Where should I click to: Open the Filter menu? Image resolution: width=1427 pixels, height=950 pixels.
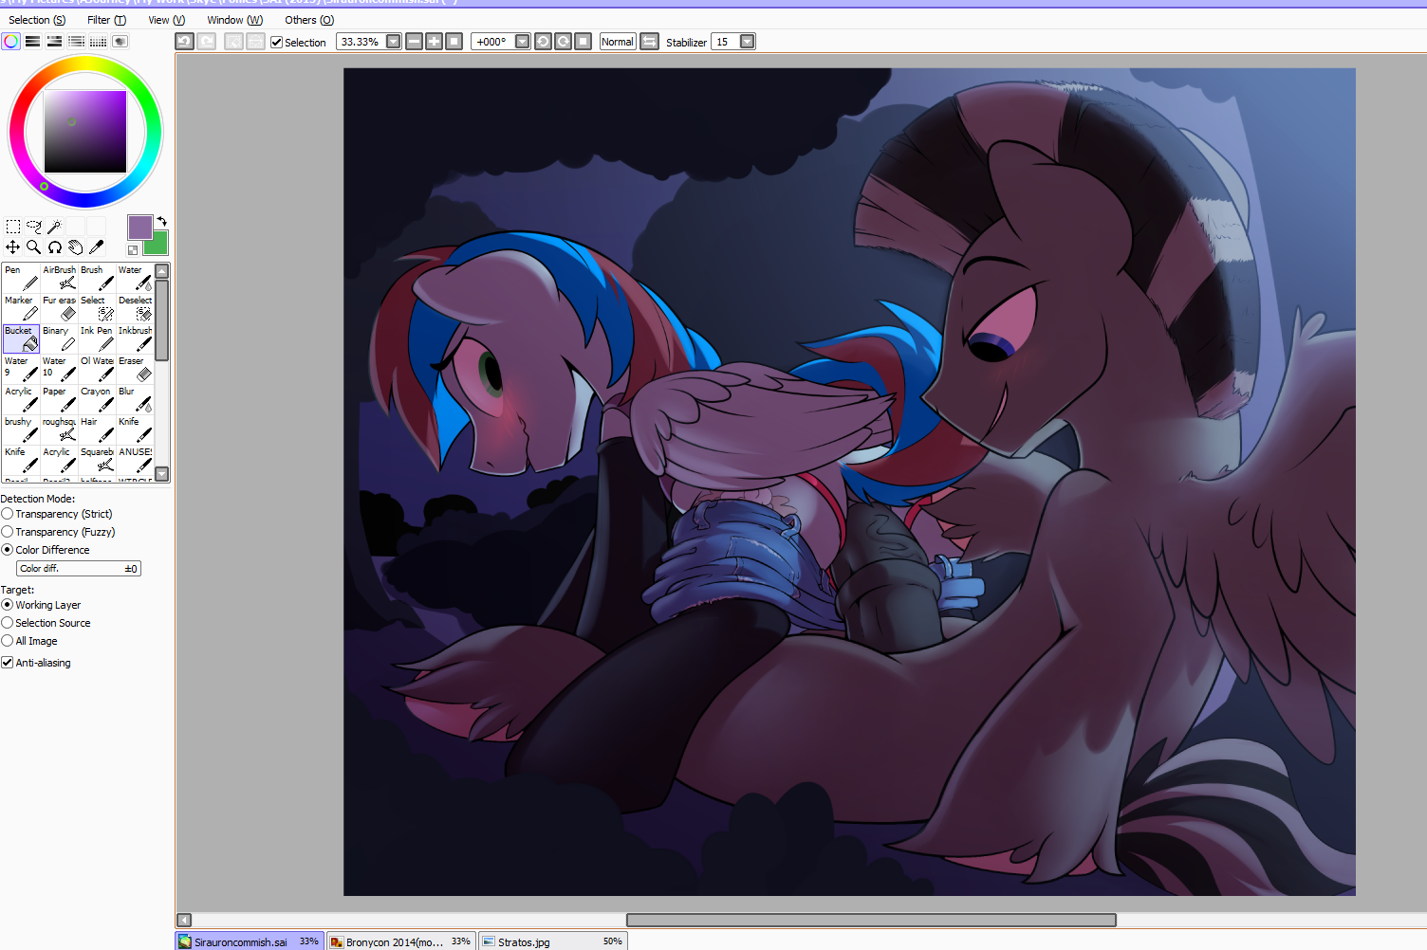point(106,20)
